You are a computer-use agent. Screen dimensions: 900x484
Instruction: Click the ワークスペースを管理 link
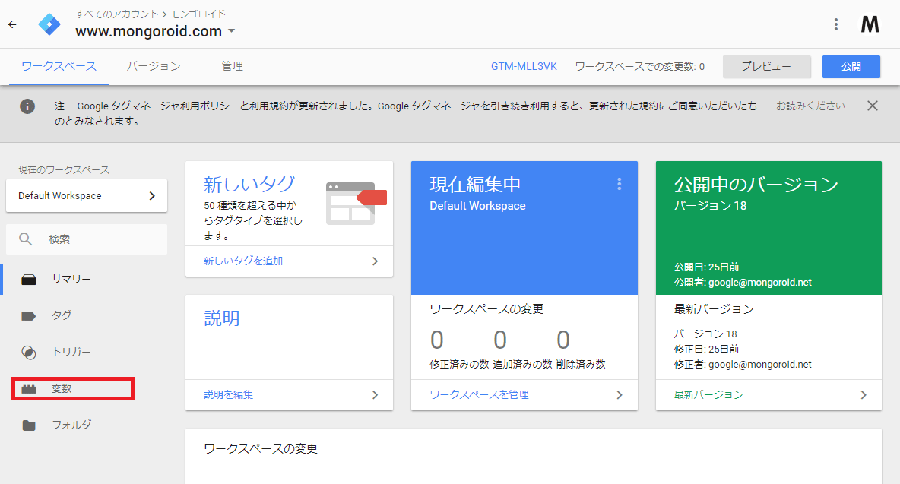[480, 394]
